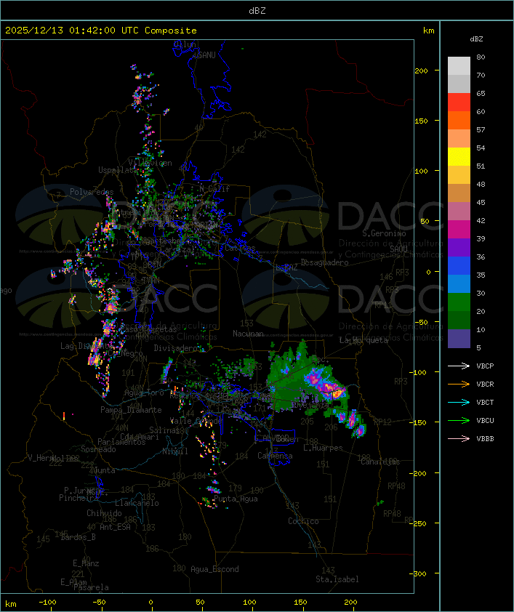Click the Carmensa place label
The image size is (514, 612).
[x=275, y=456]
